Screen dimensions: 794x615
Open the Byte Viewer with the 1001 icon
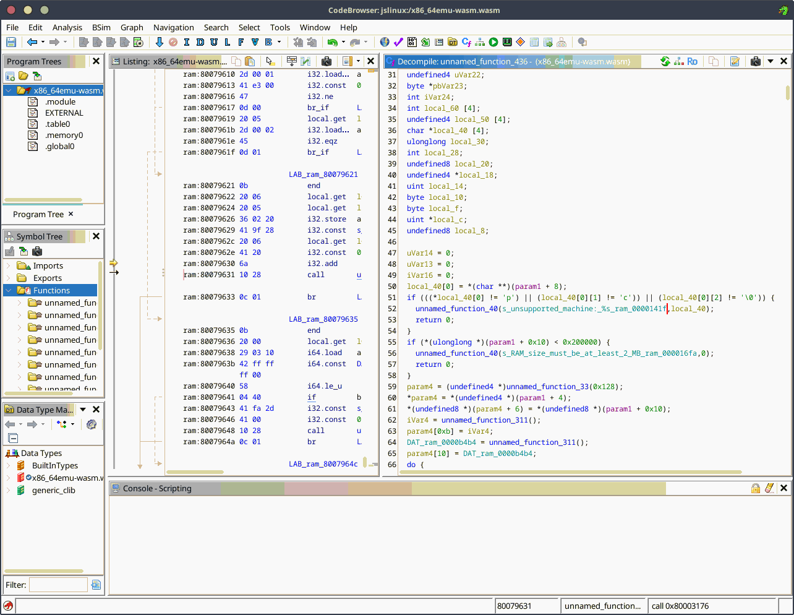(412, 42)
